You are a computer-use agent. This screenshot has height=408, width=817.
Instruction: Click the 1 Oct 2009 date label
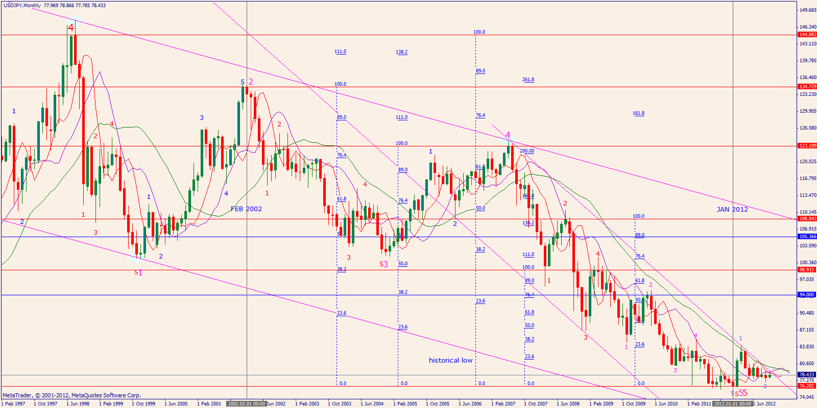point(634,403)
